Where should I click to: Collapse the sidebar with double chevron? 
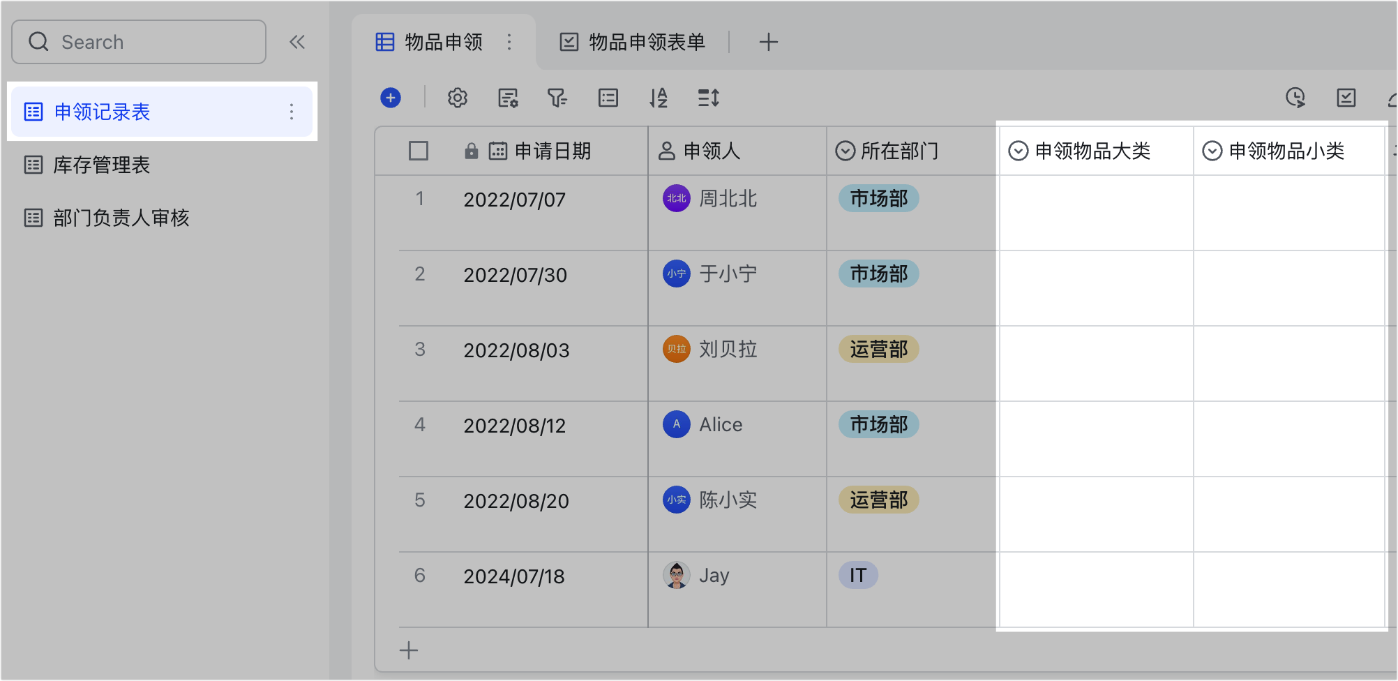[297, 42]
